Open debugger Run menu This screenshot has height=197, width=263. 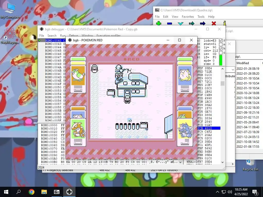63,35
